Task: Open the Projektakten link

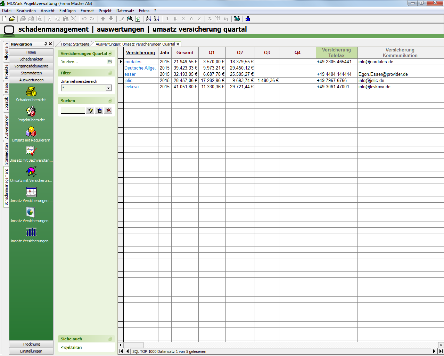Action: pyautogui.click(x=71, y=347)
